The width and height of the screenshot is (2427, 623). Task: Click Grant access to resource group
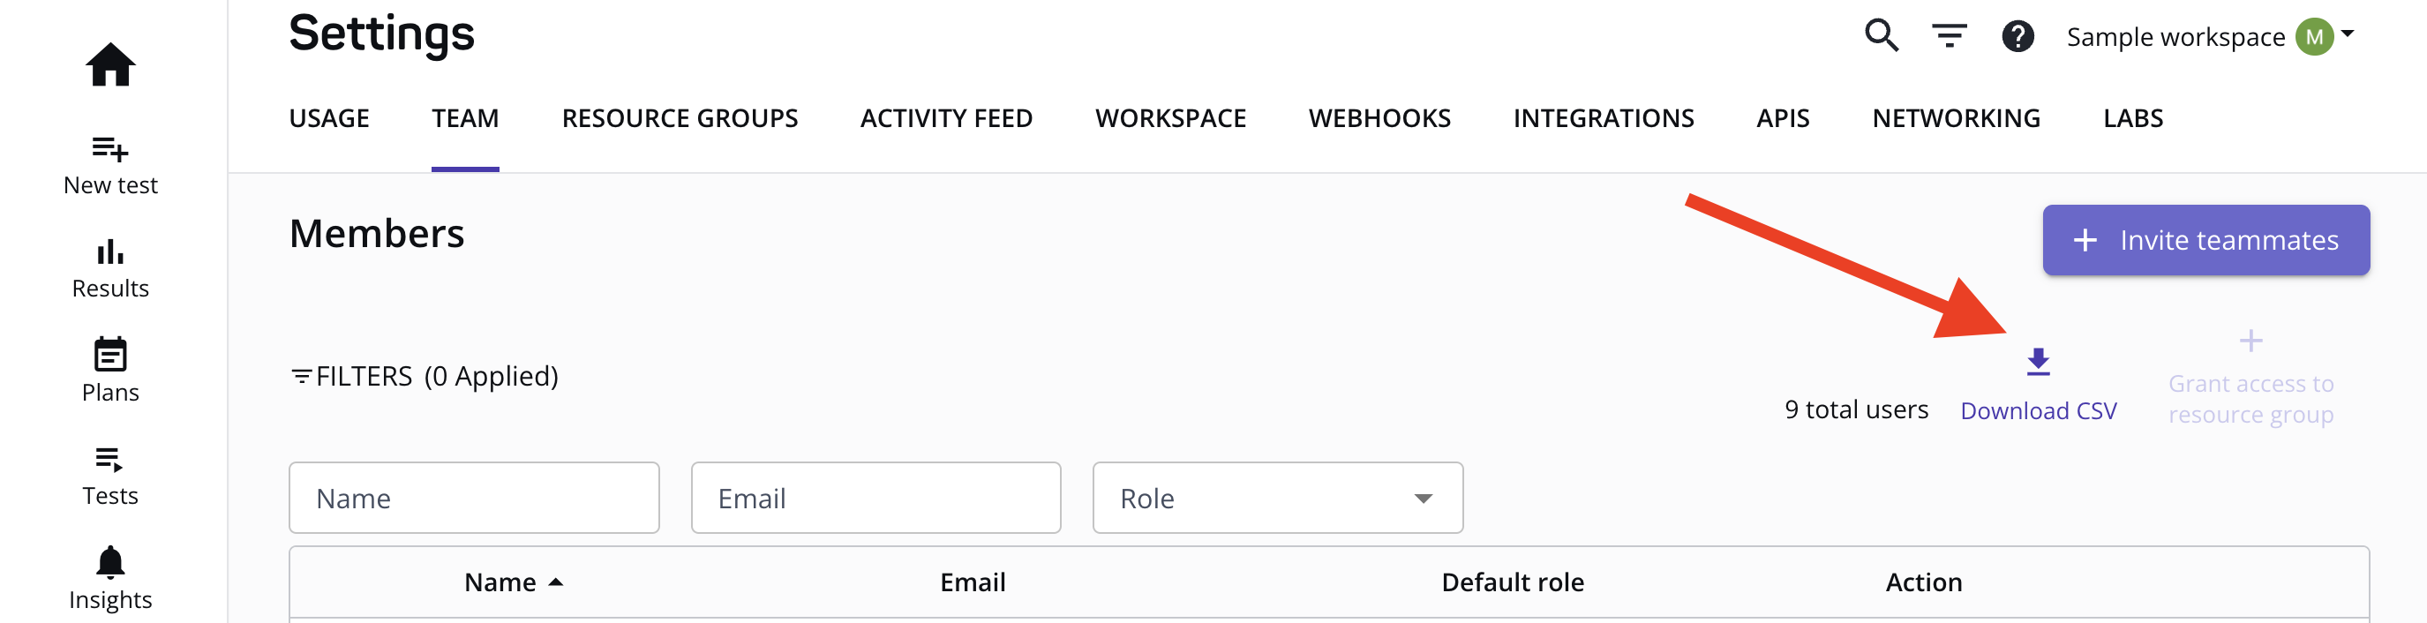[x=2251, y=398]
